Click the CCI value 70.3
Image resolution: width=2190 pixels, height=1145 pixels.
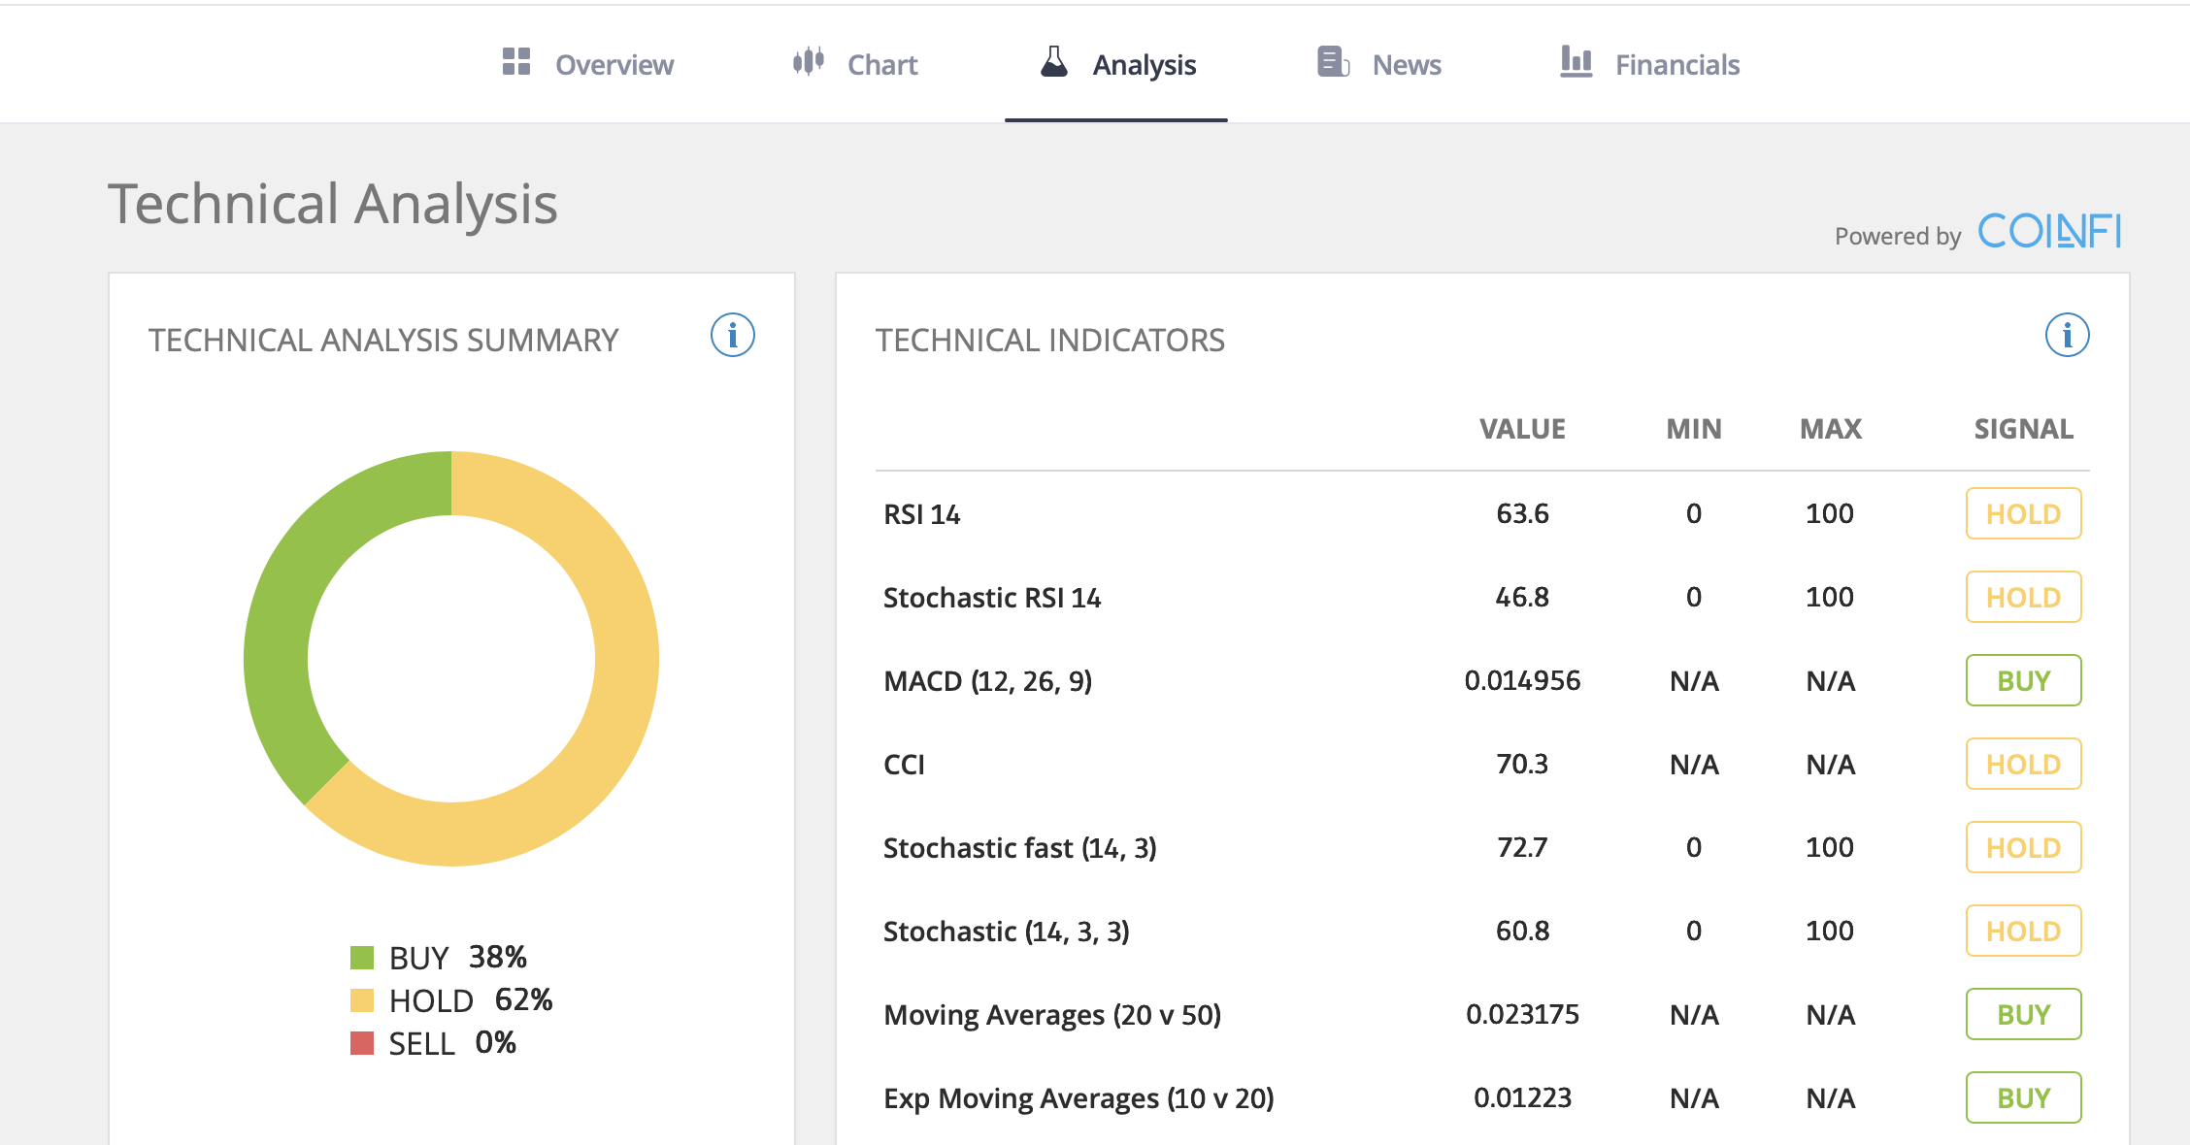1522,764
